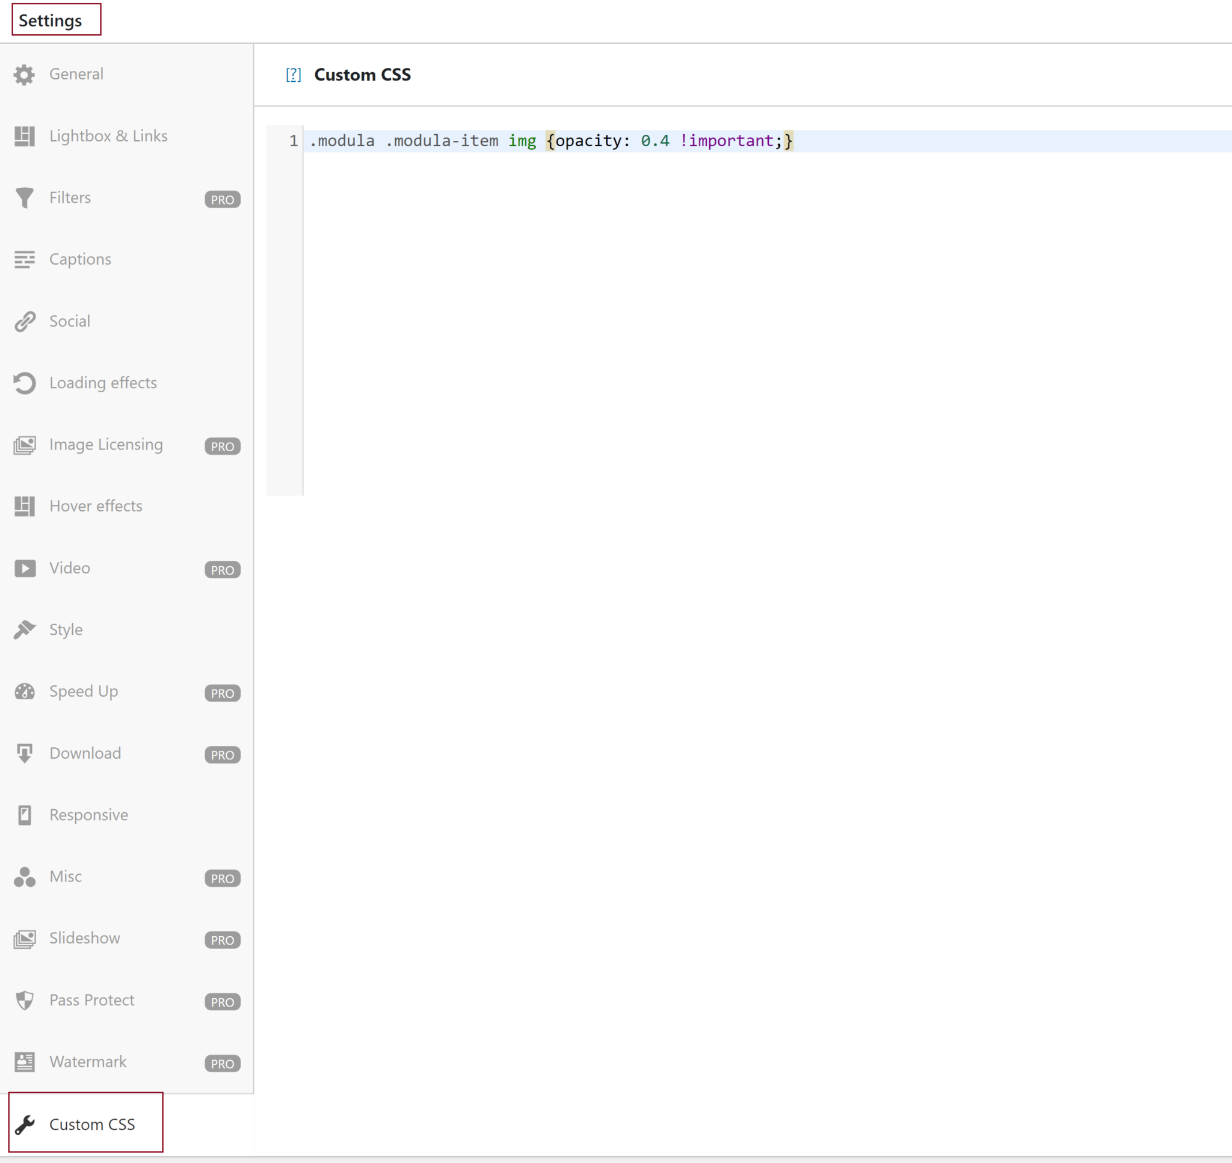Click the Lightbox & Links gallery icon
This screenshot has width=1232, height=1163.
click(x=24, y=136)
